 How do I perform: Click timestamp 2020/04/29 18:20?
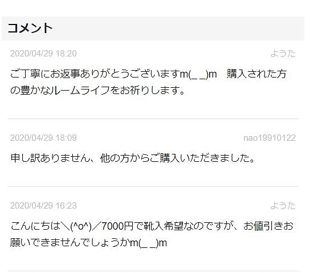click(43, 54)
